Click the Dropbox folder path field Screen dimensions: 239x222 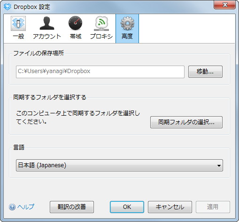coord(100,72)
